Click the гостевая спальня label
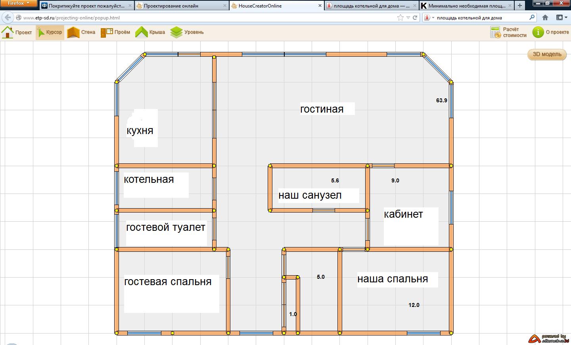 point(168,282)
